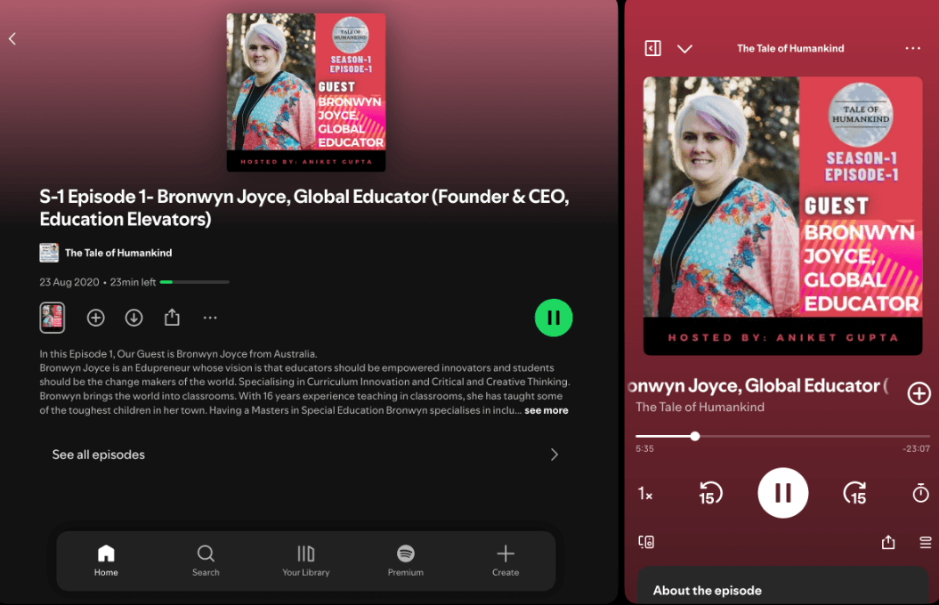Expand description with see more

[546, 410]
